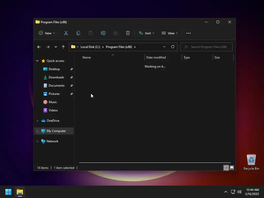Collapse the Quick access tree
The height and width of the screenshot is (198, 264).
tap(37, 61)
